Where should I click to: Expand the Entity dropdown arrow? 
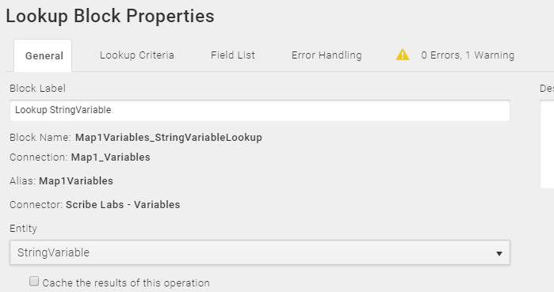499,253
